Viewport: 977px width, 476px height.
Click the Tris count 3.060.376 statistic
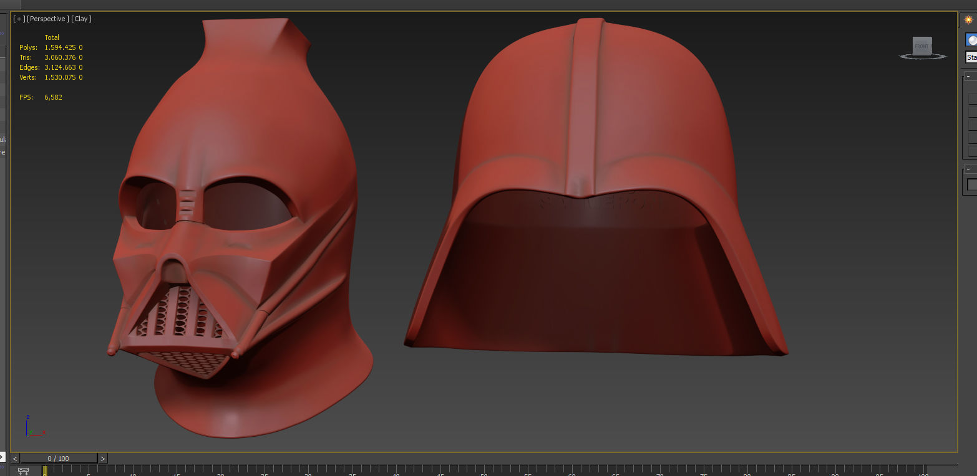point(60,57)
